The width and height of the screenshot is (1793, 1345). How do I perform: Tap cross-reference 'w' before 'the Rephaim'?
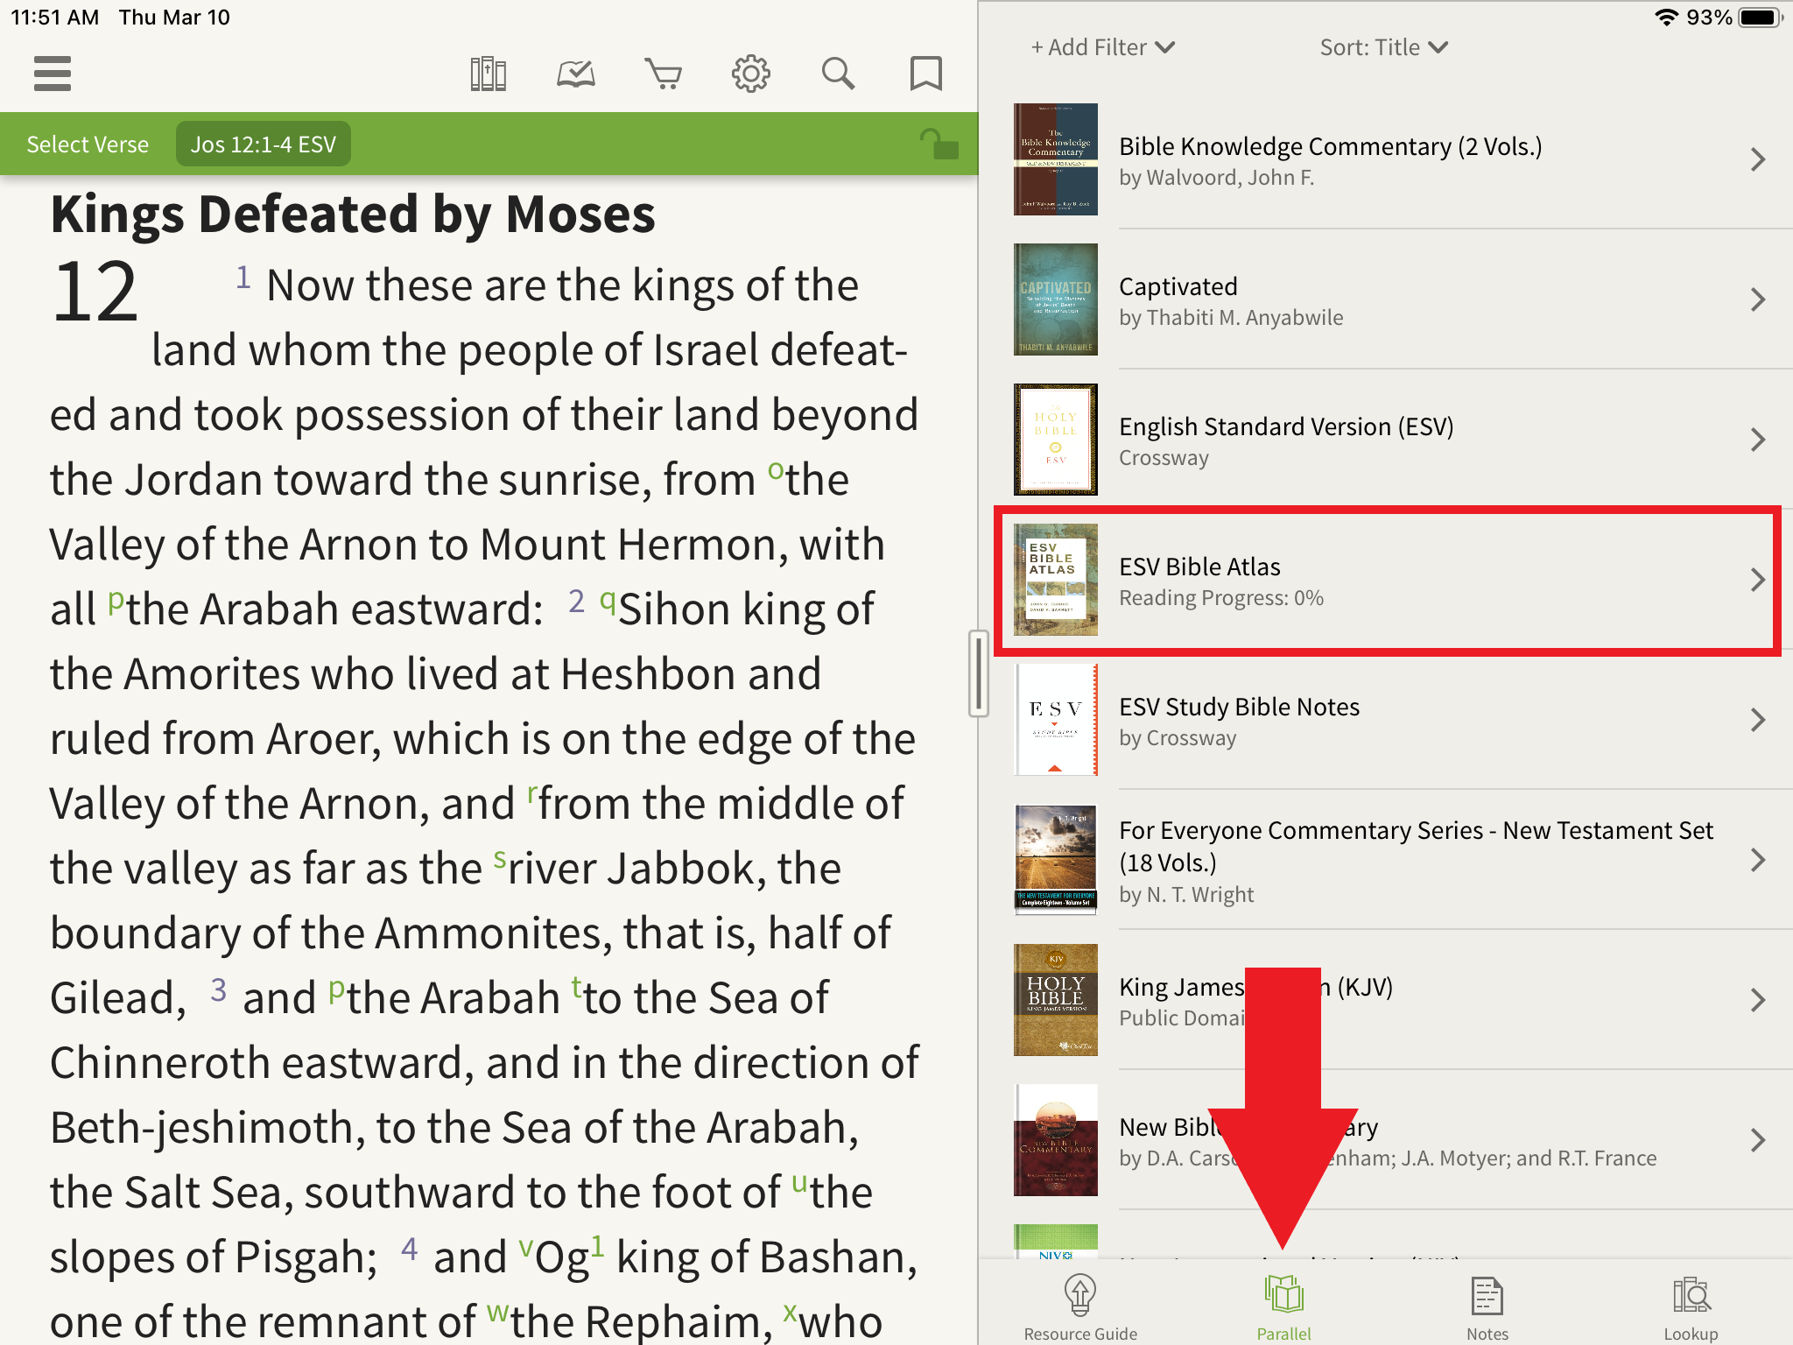[497, 1313]
